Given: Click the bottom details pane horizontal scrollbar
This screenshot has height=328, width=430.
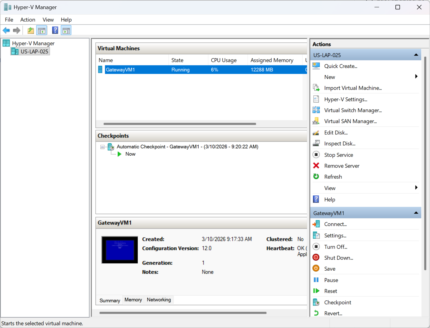Looking at the screenshot, I should point(183,313).
